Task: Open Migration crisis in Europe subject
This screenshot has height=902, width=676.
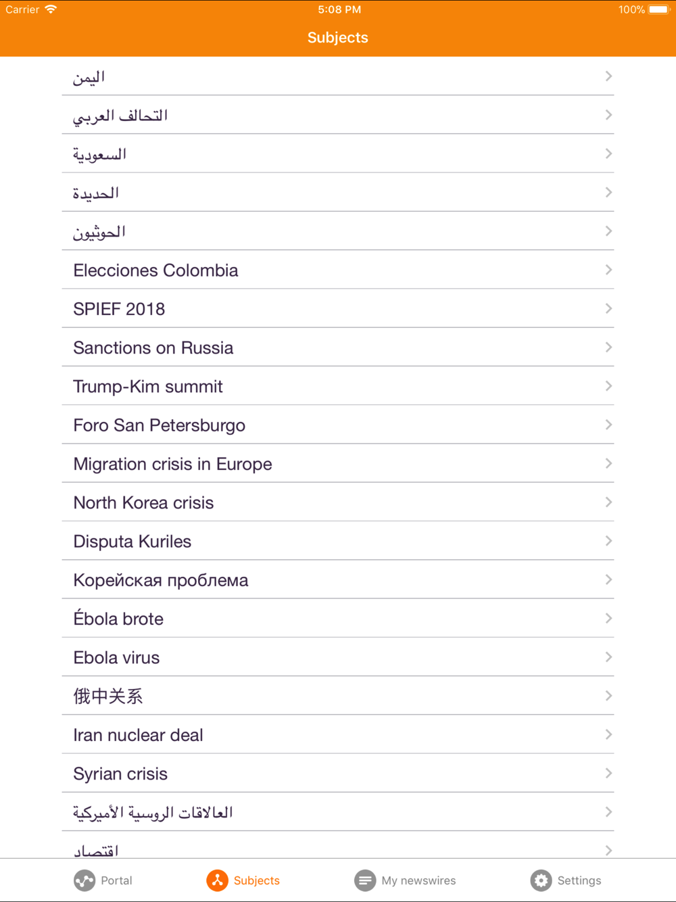Action: 173,464
